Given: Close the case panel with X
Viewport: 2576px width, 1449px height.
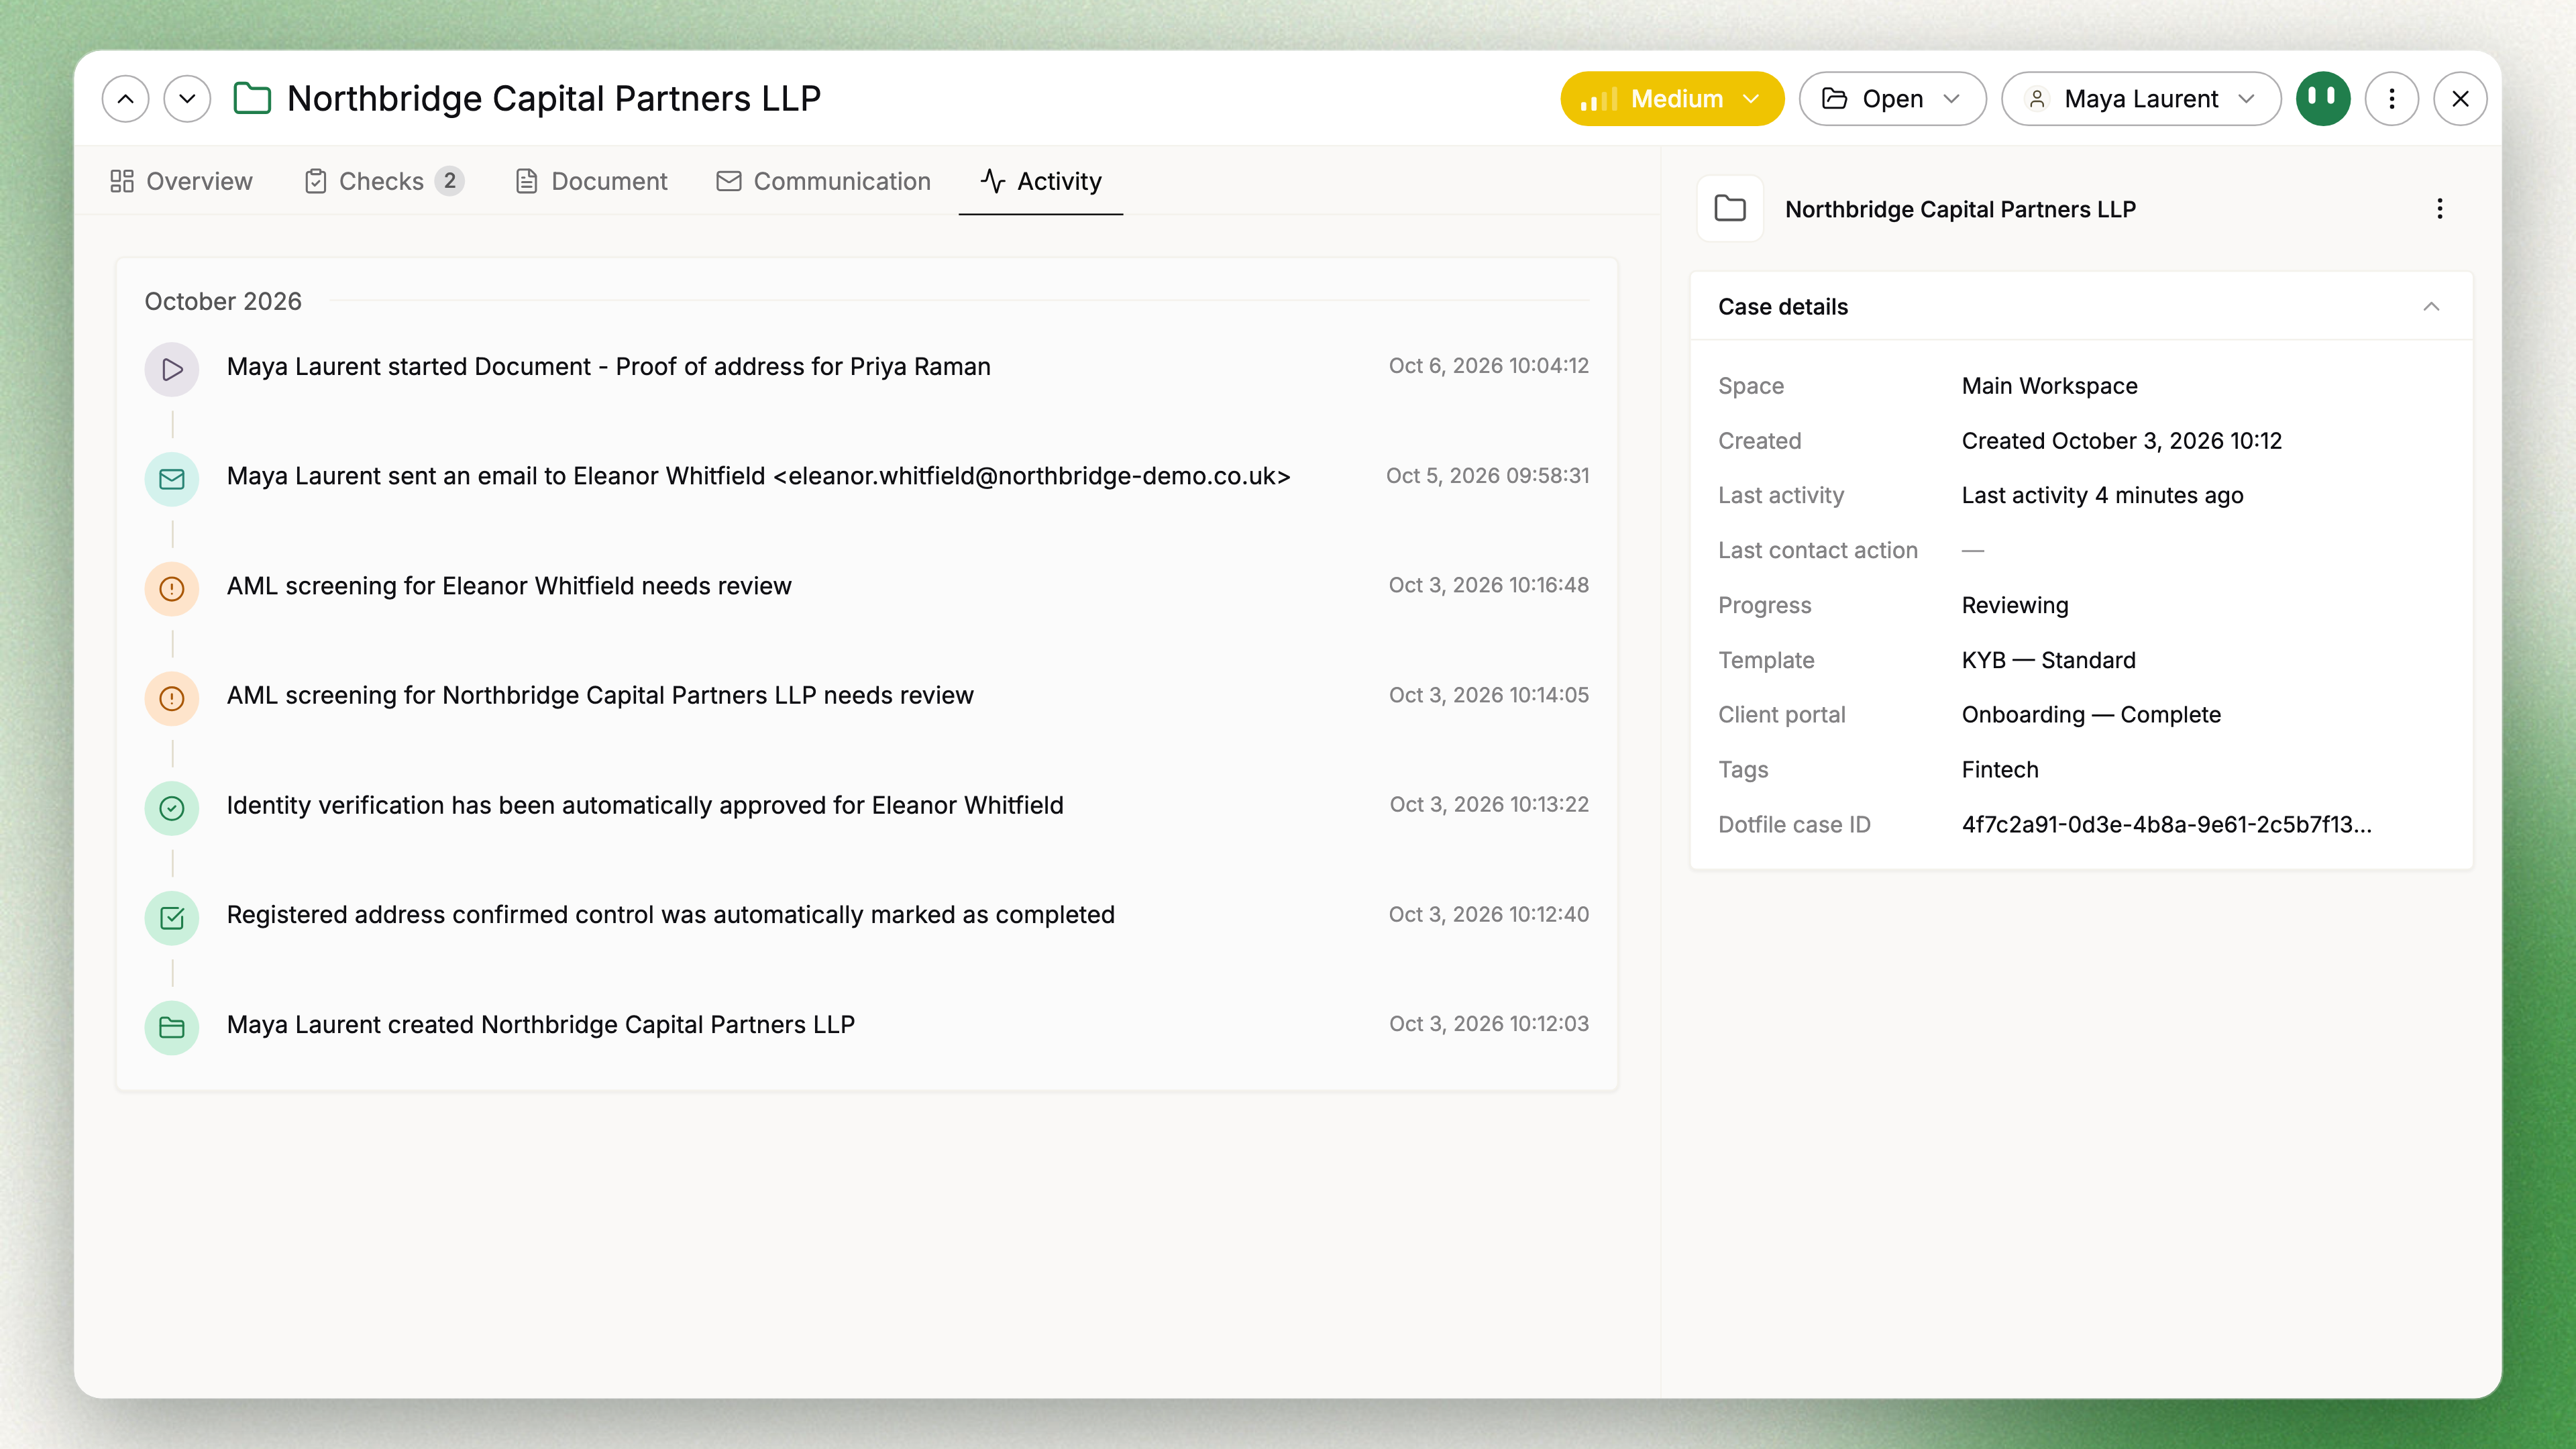Looking at the screenshot, I should point(2461,99).
